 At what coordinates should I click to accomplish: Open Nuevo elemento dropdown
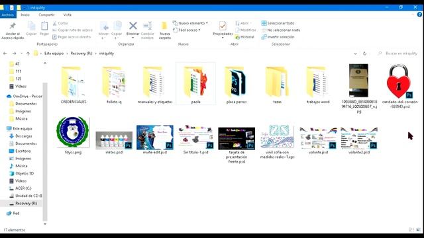(190, 23)
